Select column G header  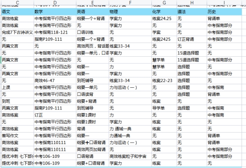pos(164,3)
